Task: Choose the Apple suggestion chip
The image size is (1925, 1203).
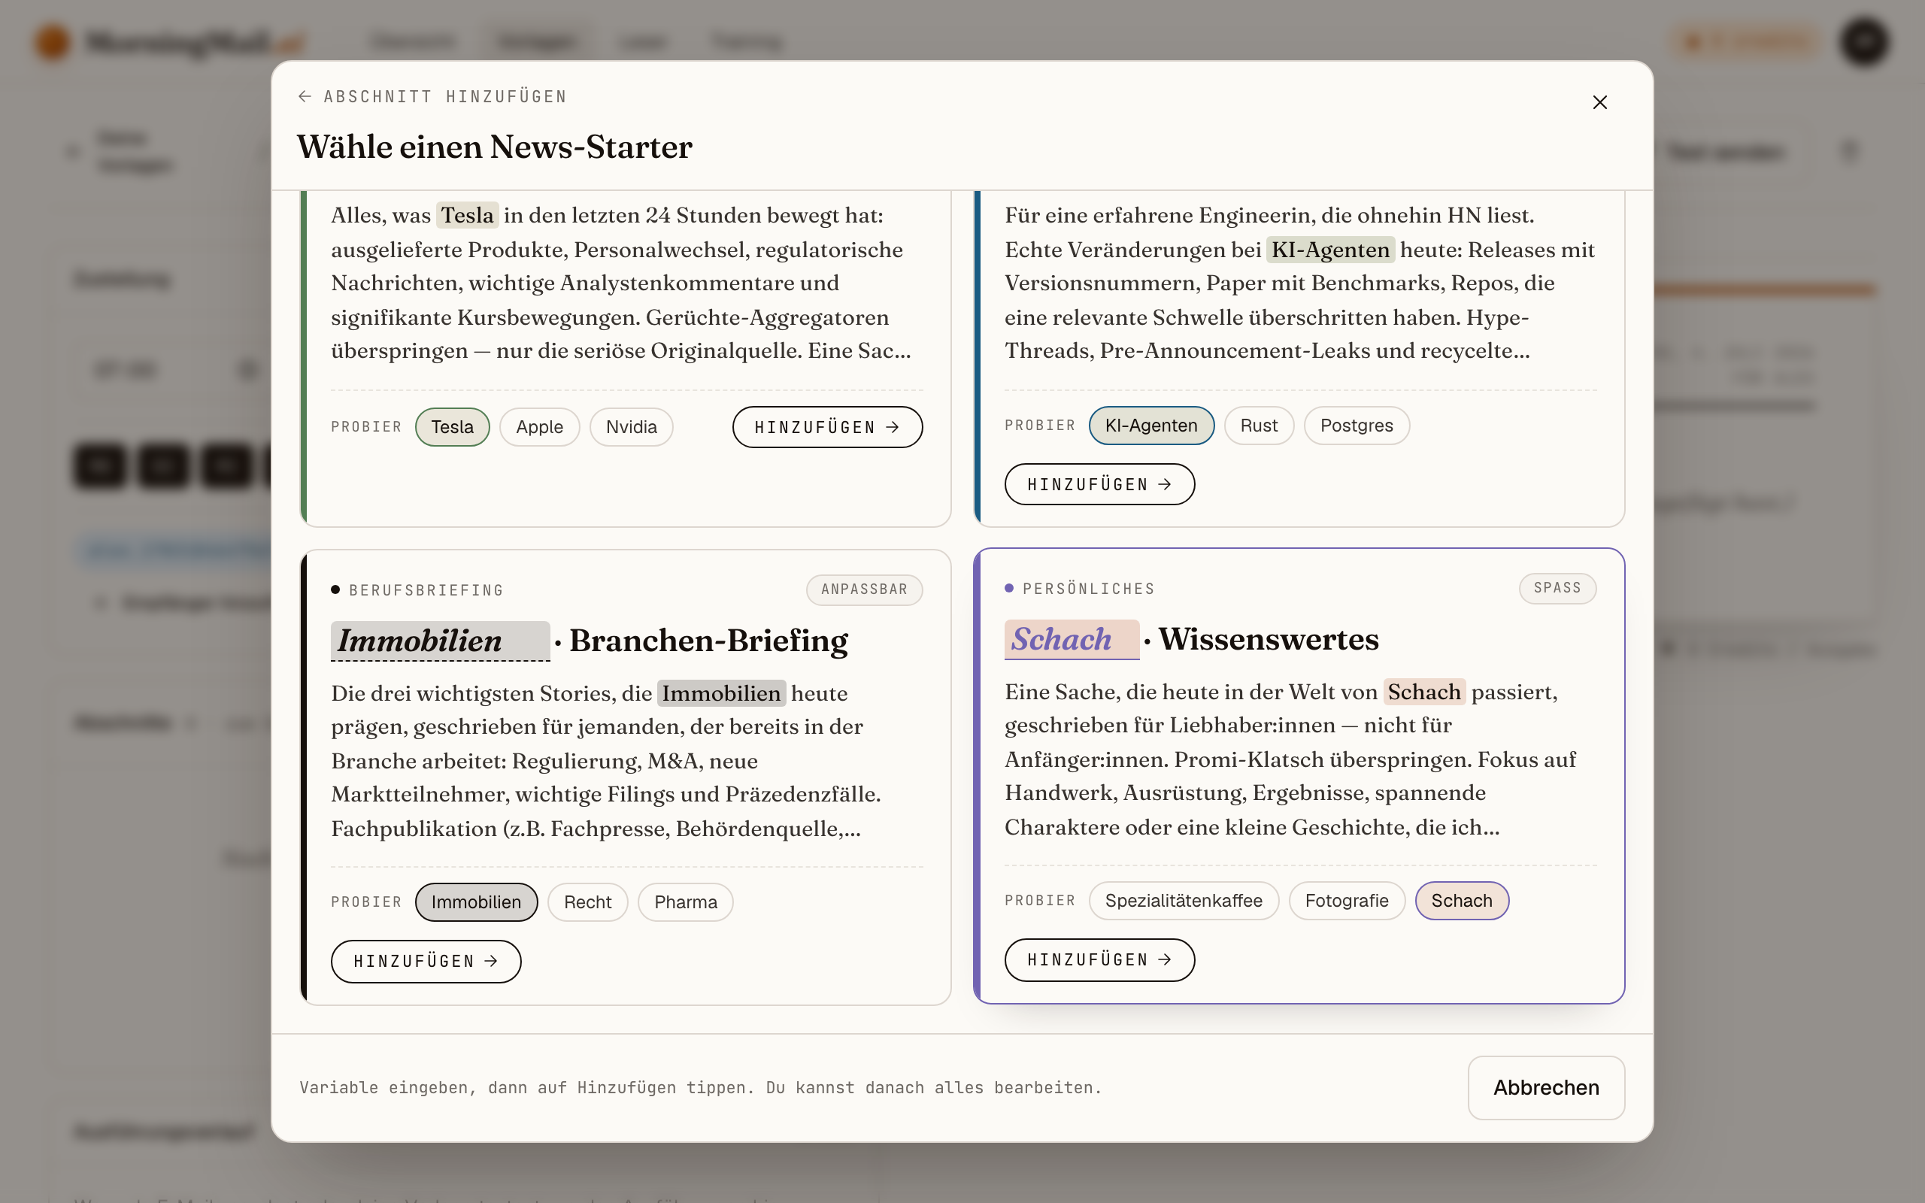Action: (539, 427)
